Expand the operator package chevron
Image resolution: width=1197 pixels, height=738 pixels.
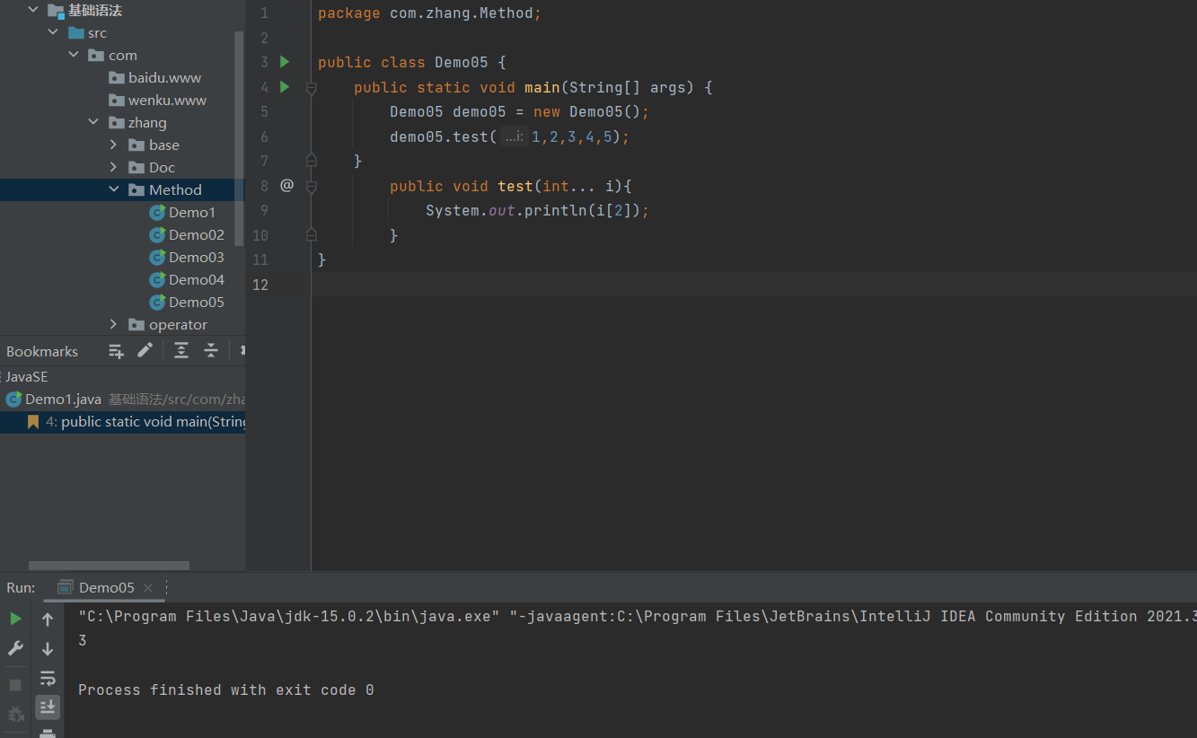(113, 324)
